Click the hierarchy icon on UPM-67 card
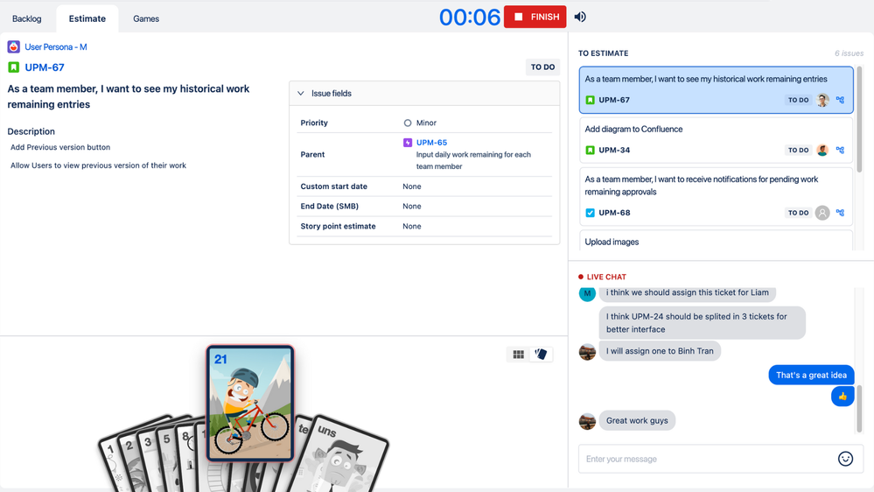 coord(841,100)
